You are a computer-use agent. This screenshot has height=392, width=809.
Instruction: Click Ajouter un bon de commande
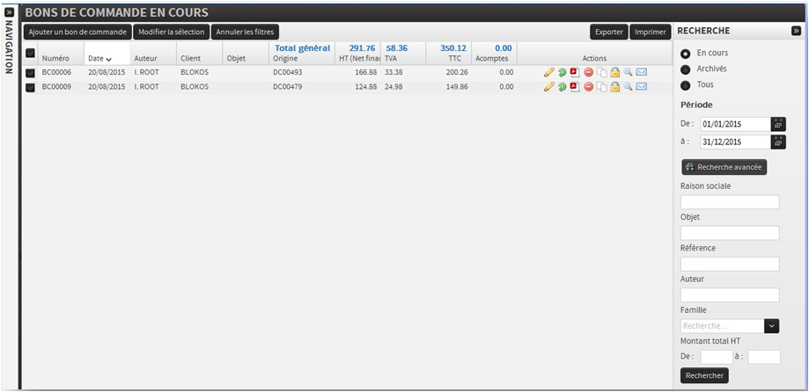(x=77, y=33)
